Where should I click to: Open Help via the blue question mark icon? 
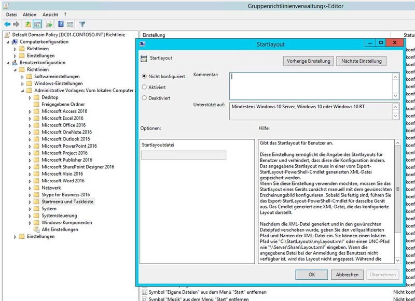61,23
